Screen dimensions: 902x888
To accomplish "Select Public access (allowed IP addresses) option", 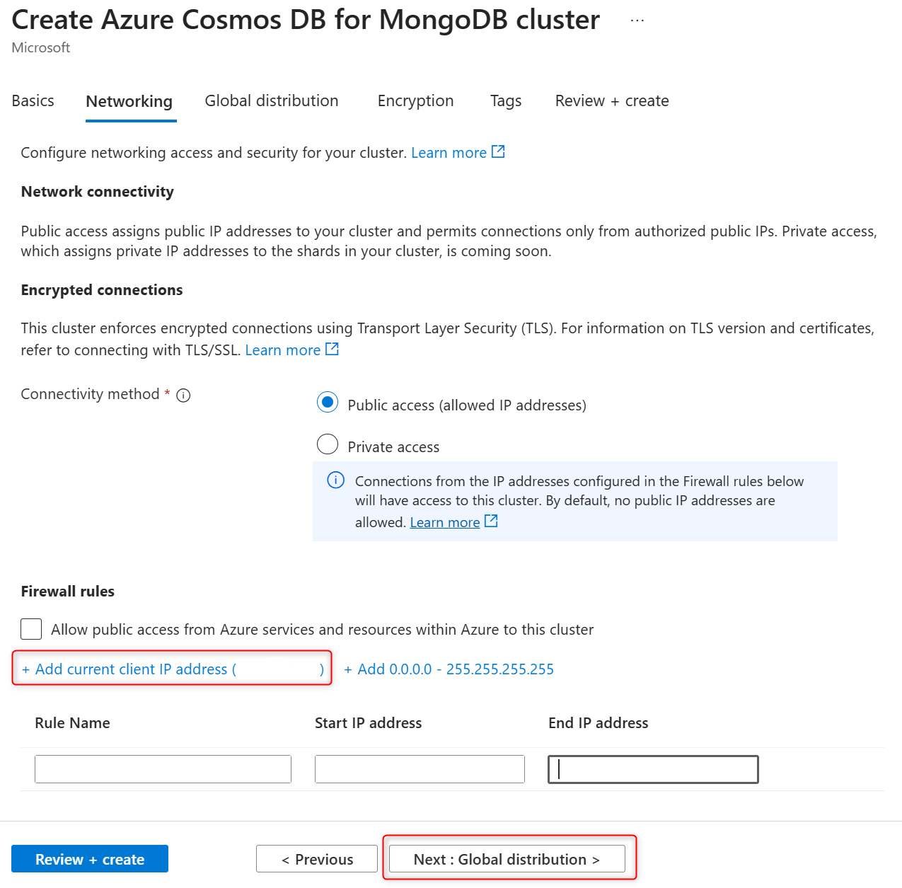I will (x=328, y=403).
